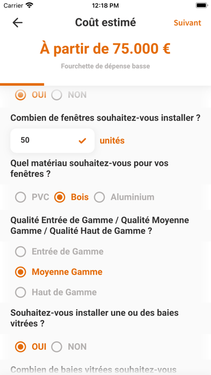The height and width of the screenshot is (375, 211).
Task: Choose the Bois material radio button
Action: point(71,197)
